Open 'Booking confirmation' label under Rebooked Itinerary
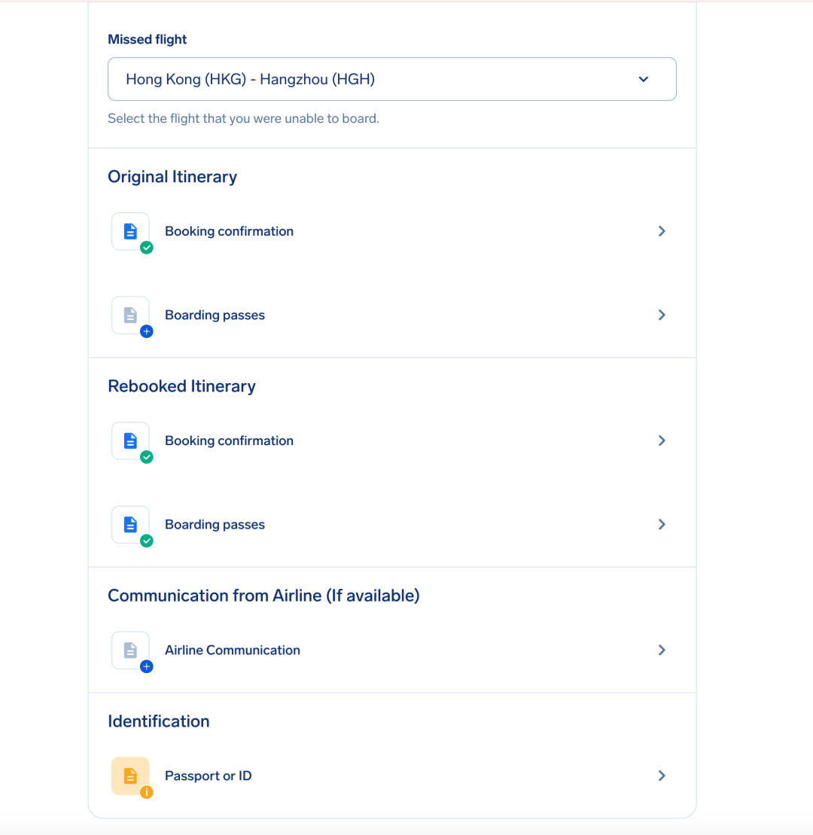 (229, 440)
